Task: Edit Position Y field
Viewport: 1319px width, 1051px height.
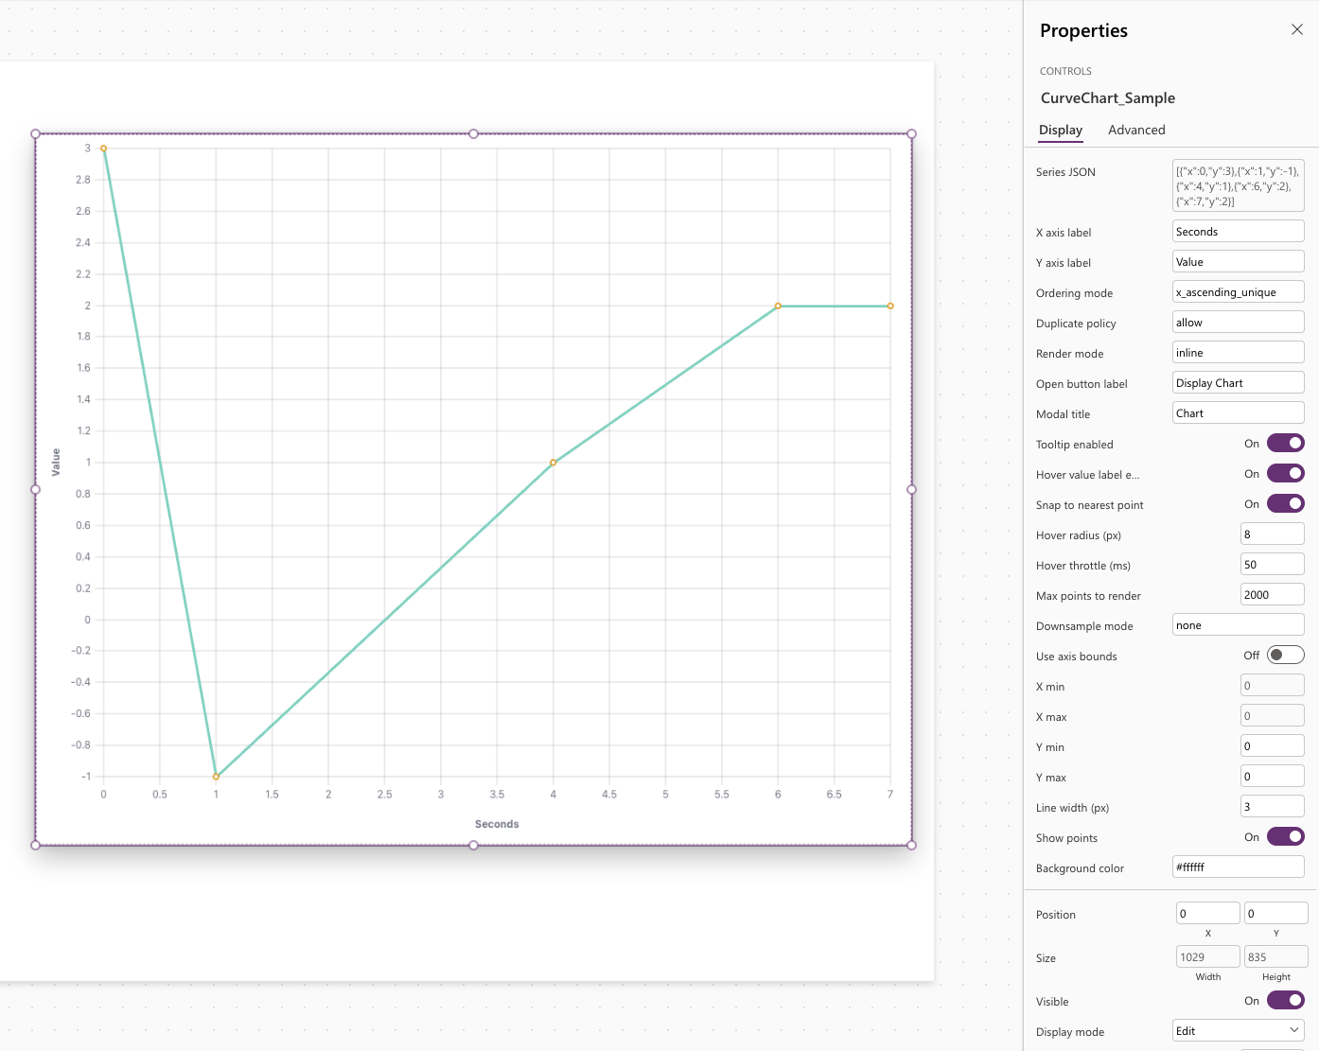Action: 1275,913
